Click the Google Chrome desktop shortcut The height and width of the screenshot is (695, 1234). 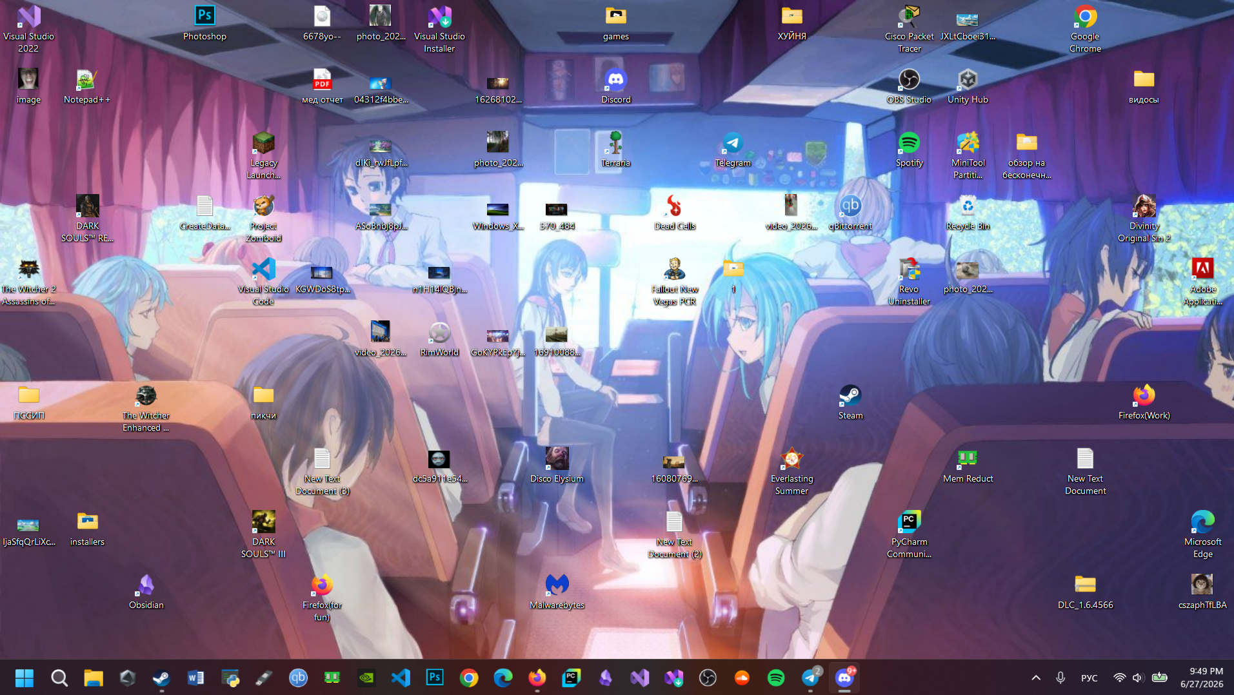coord(1085,29)
